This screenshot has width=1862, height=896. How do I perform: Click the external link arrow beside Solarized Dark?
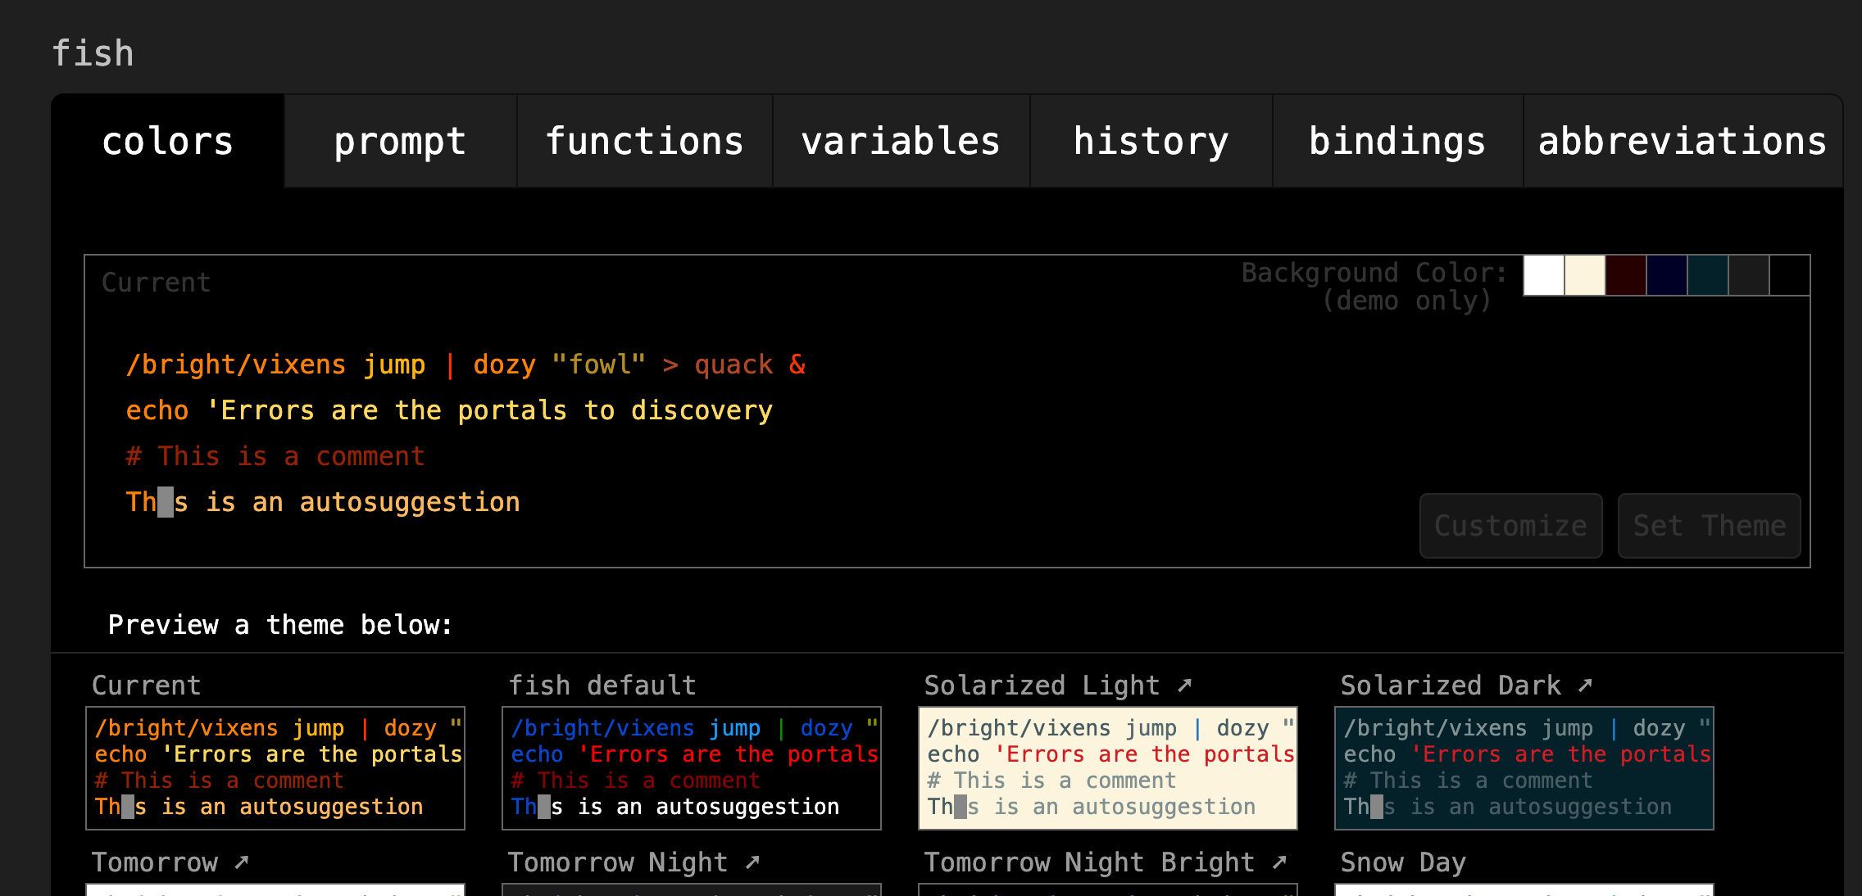(x=1585, y=685)
